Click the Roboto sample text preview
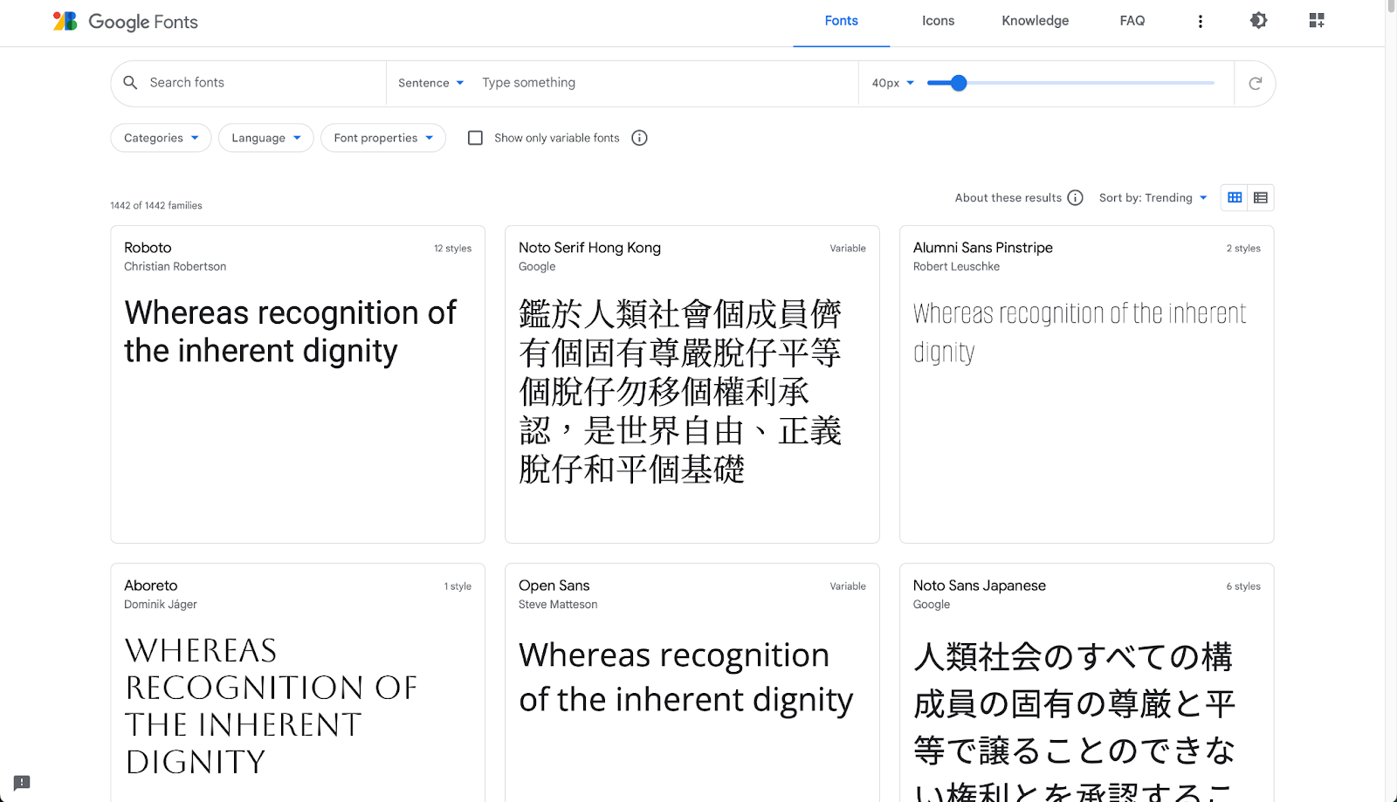 coord(290,332)
